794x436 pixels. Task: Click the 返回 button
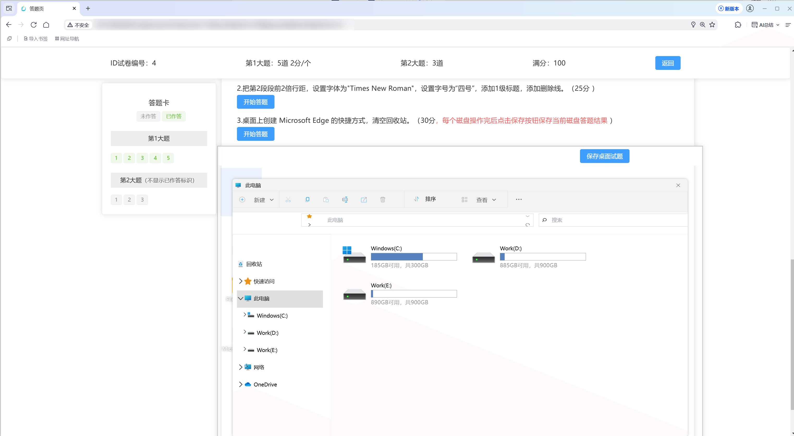[x=667, y=63]
